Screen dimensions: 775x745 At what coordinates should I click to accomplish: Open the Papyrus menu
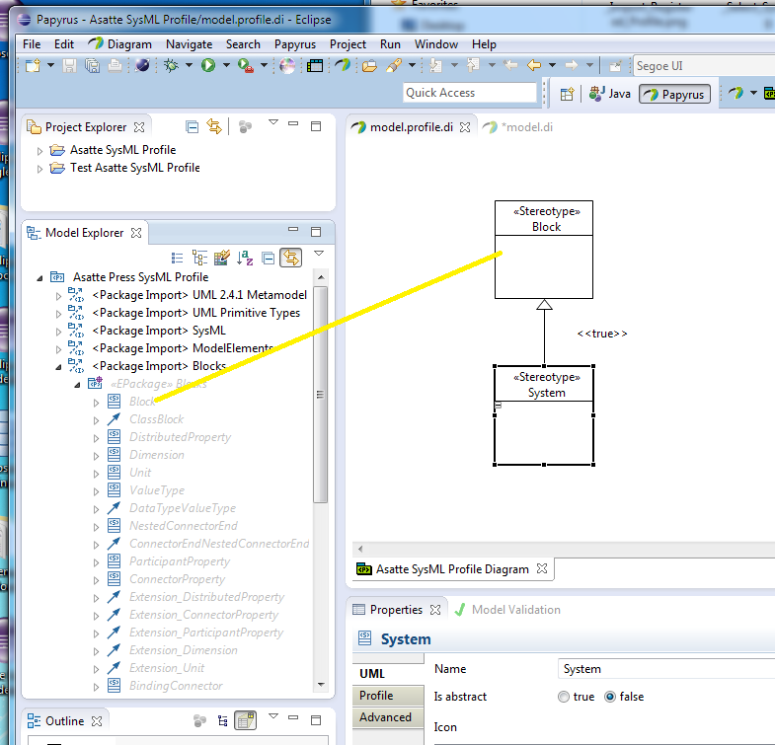(294, 44)
